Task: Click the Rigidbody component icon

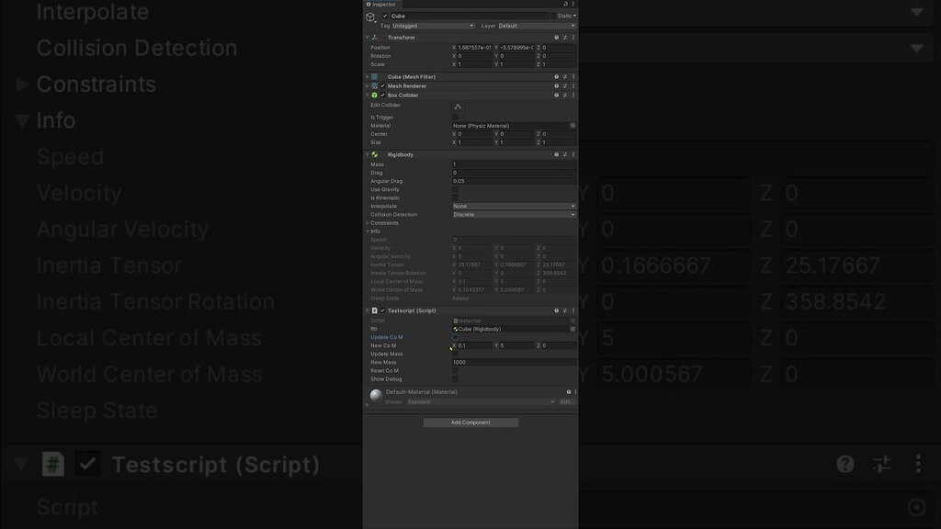Action: coord(374,154)
